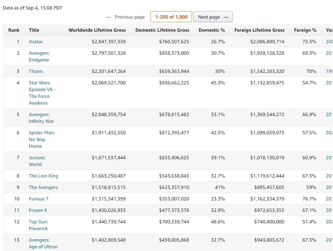The image size is (333, 251).
Task: Select Avatar's domestic percentage 26.7%
Action: coord(218,41)
